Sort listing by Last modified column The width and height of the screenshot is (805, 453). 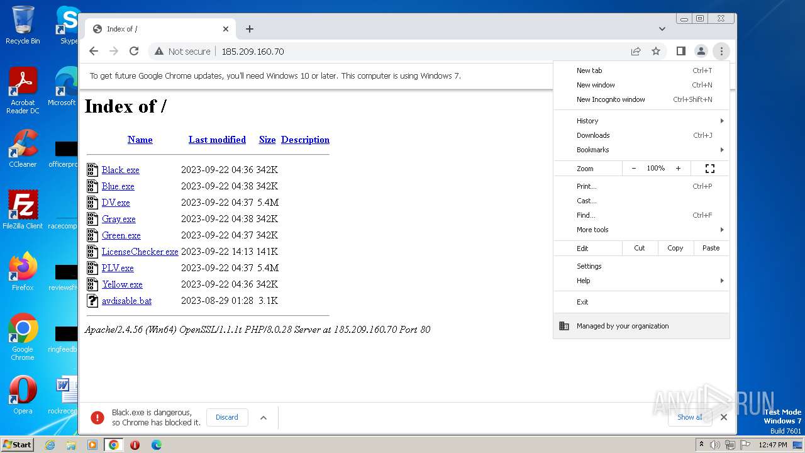coord(217,140)
